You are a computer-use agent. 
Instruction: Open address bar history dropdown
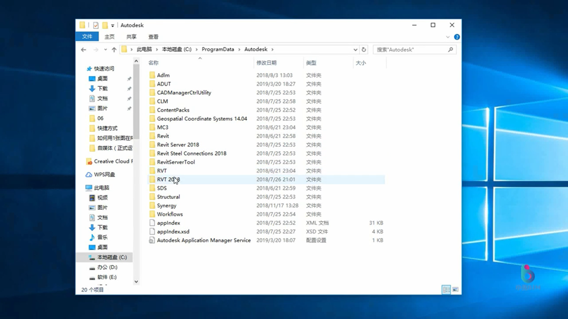355,50
